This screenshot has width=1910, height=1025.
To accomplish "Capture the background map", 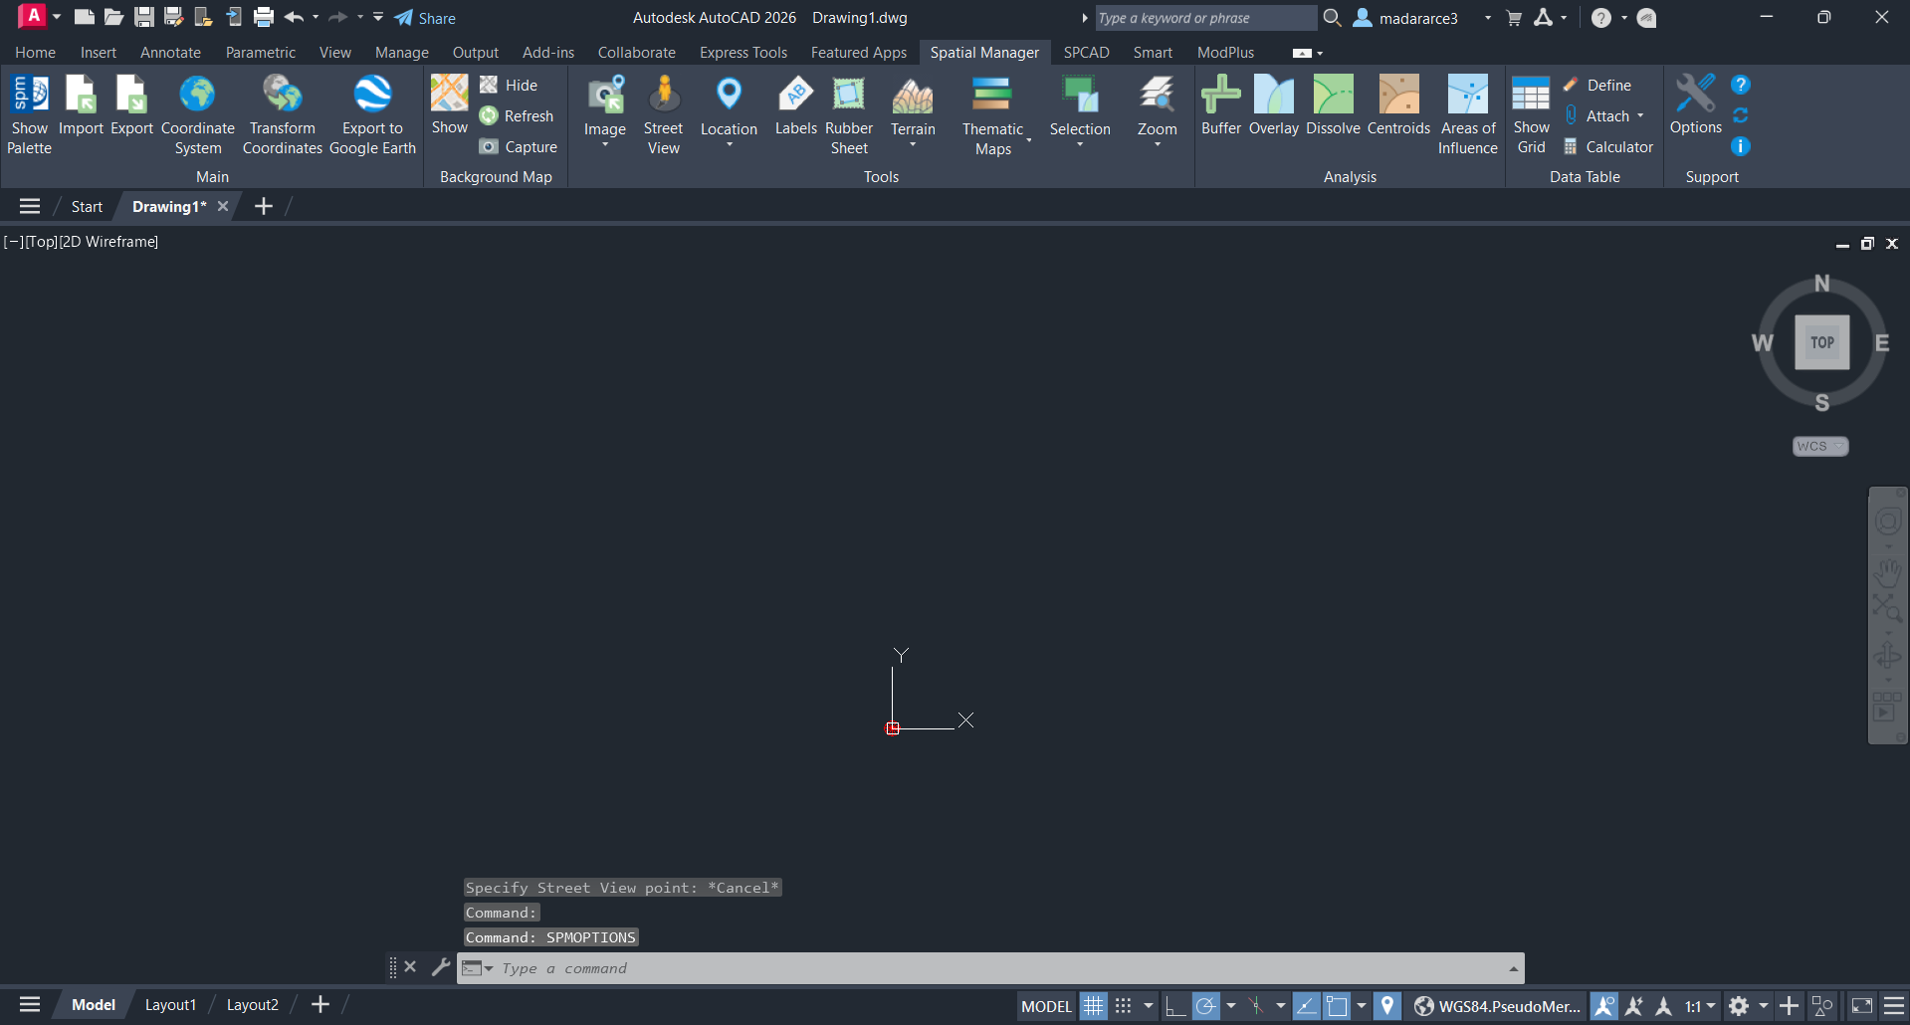I will (x=518, y=146).
